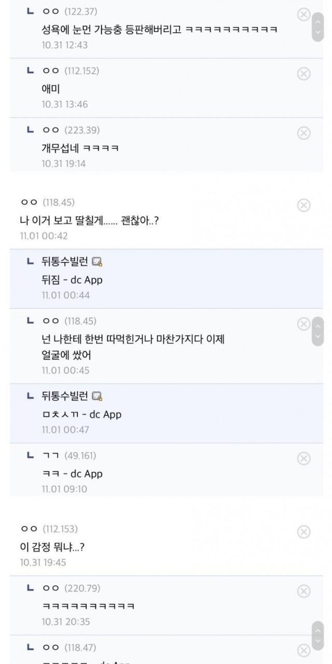This screenshot has height=664, width=332.
Task: Delete the 118.47 reply at the bottom
Action: tap(303, 651)
